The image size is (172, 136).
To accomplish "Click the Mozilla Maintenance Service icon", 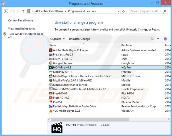I will pos(50,85).
